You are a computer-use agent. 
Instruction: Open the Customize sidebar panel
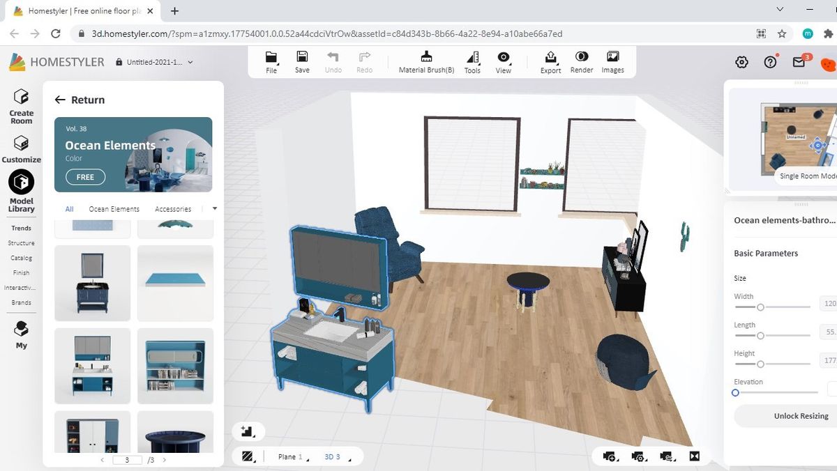tap(20, 148)
